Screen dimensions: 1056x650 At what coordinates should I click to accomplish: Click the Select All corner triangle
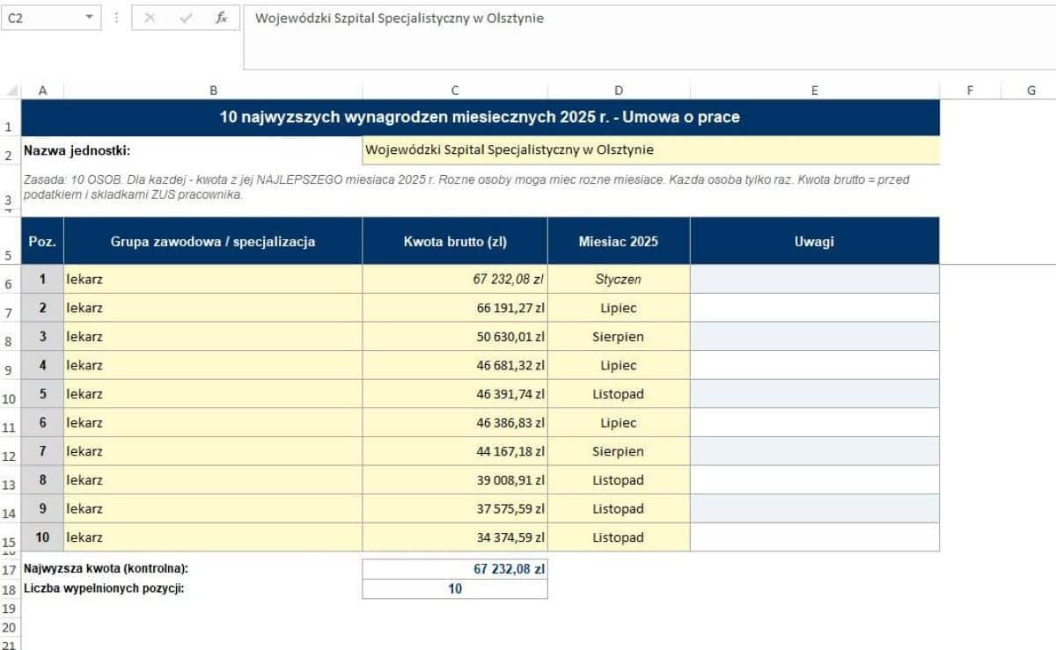[x=12, y=90]
